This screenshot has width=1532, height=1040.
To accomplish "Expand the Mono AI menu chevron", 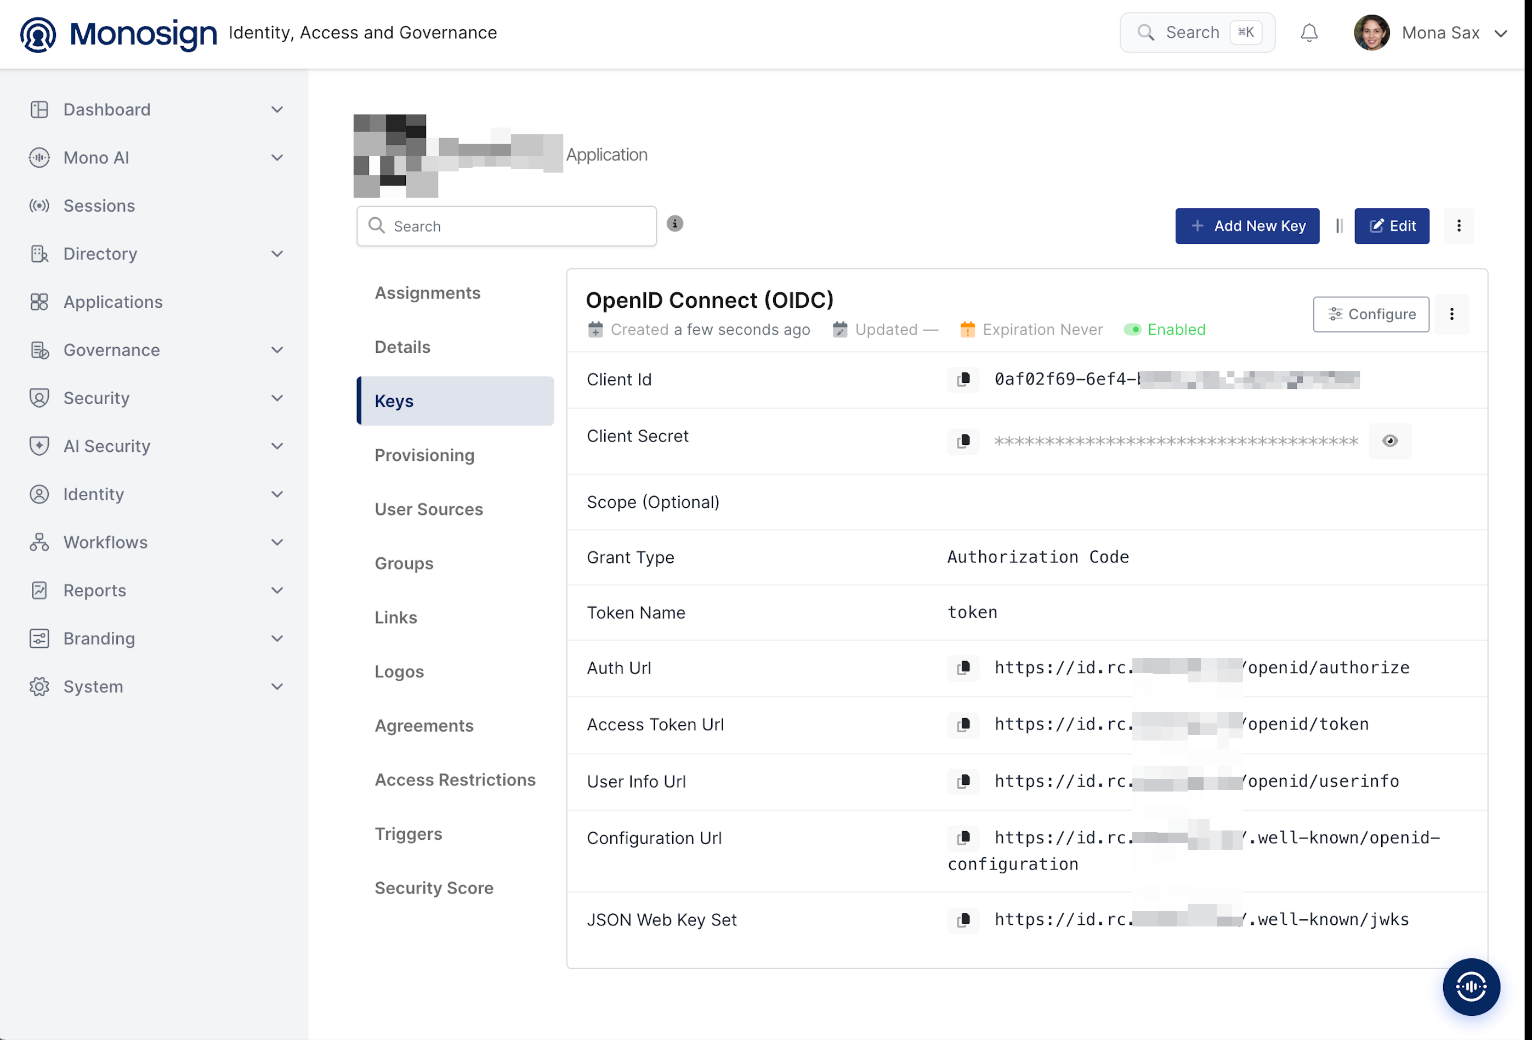I will (x=277, y=157).
